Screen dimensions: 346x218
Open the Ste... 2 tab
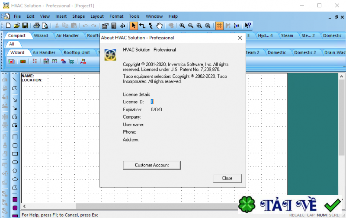click(308, 35)
